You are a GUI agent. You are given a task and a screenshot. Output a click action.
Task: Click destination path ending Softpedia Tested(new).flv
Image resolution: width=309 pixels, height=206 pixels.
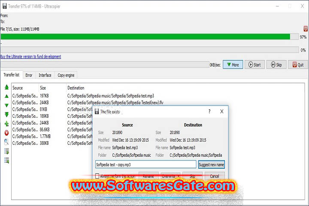tap(115, 103)
